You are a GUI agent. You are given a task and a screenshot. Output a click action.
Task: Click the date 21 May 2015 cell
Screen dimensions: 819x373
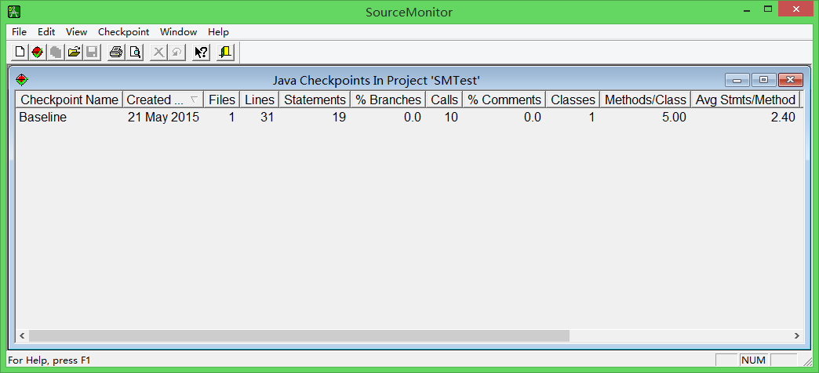coord(163,118)
